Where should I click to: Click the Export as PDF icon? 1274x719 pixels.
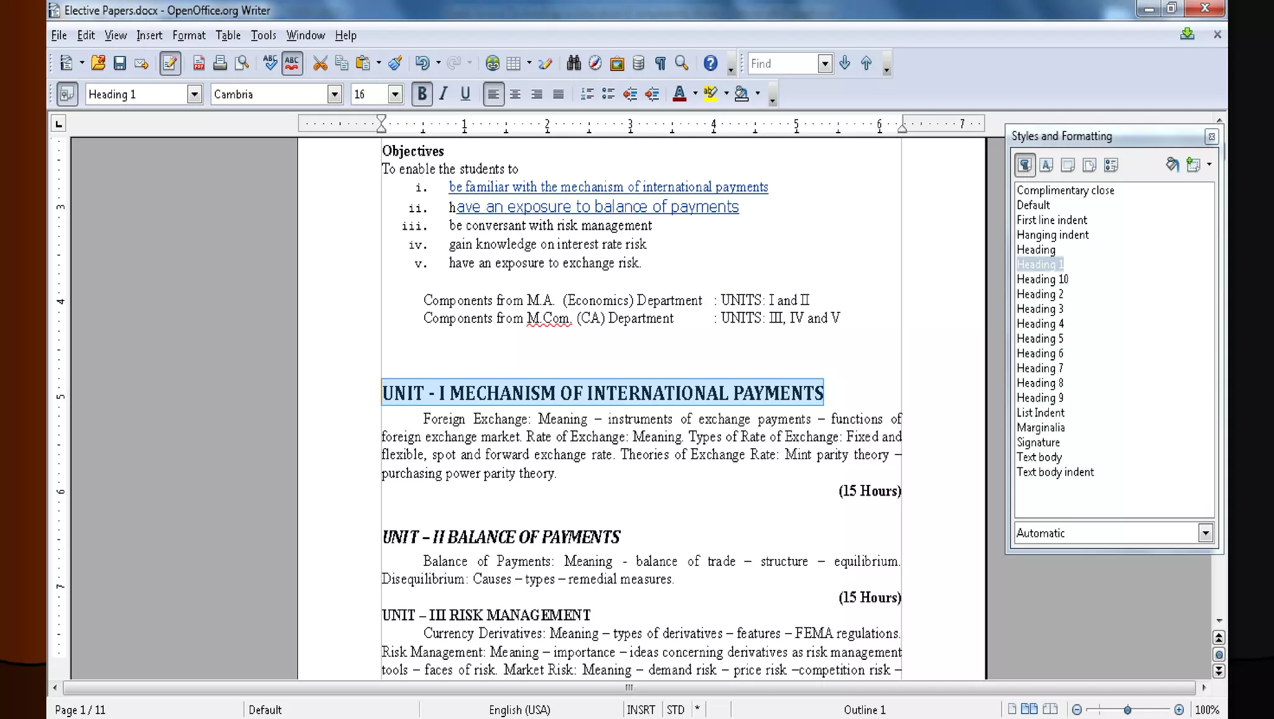(x=198, y=63)
